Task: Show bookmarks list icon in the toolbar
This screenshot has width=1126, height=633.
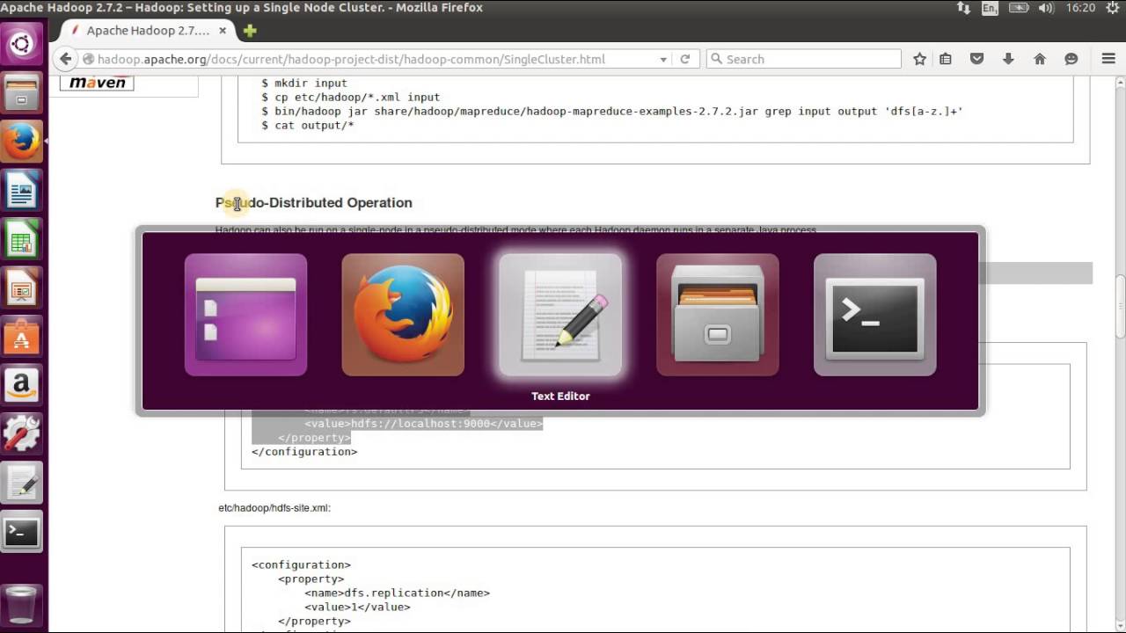Action: (x=946, y=59)
